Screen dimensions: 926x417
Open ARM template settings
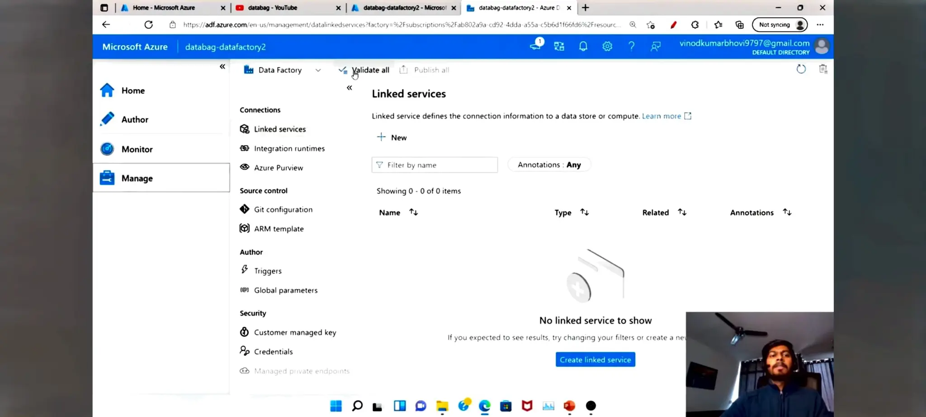coord(272,229)
